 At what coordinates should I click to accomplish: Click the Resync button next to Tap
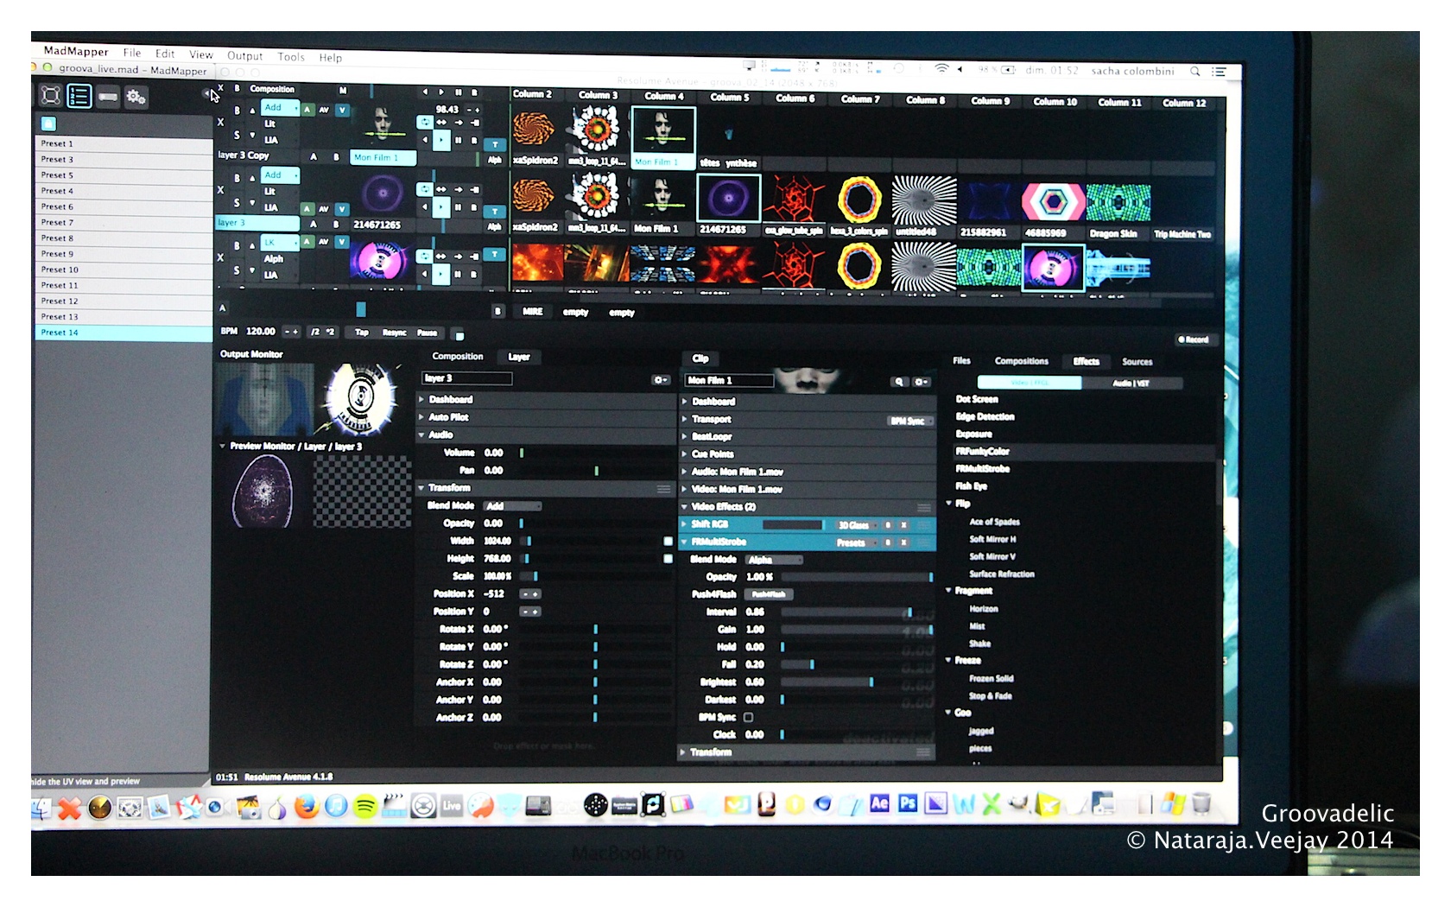click(395, 333)
